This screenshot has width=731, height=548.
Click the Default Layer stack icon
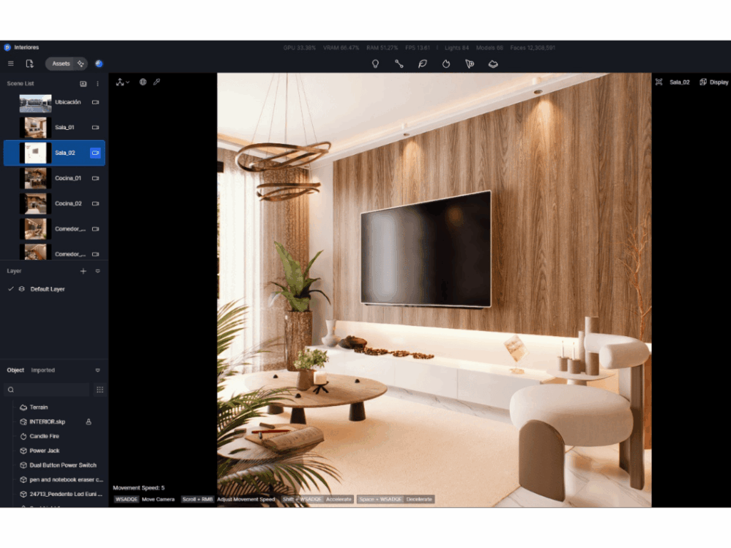point(21,289)
